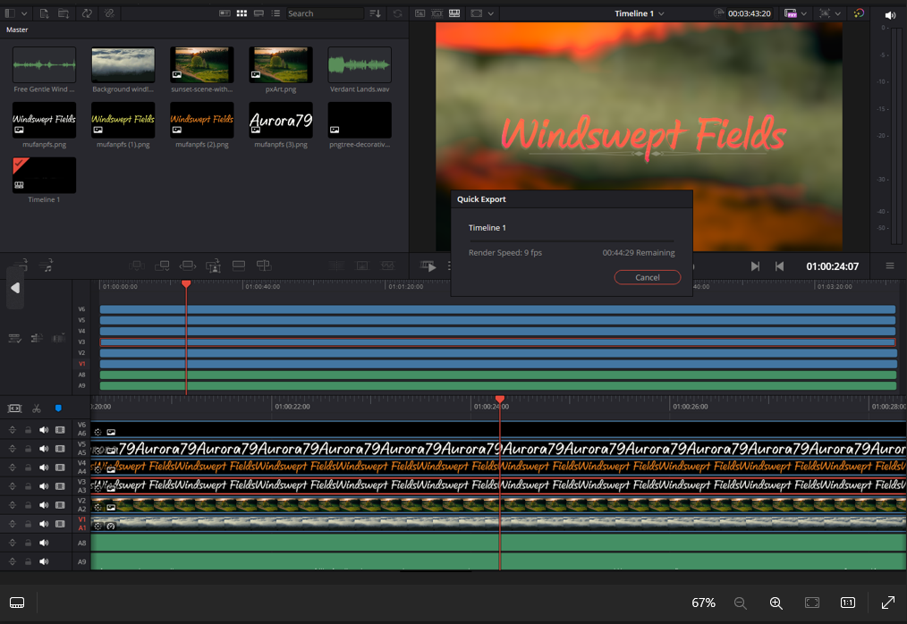Switch media pool to list view
907x624 pixels.
pyautogui.click(x=275, y=13)
